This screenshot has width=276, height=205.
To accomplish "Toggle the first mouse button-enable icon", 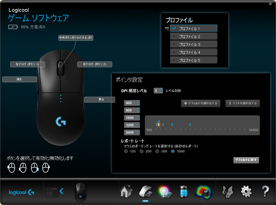I will (11, 168).
